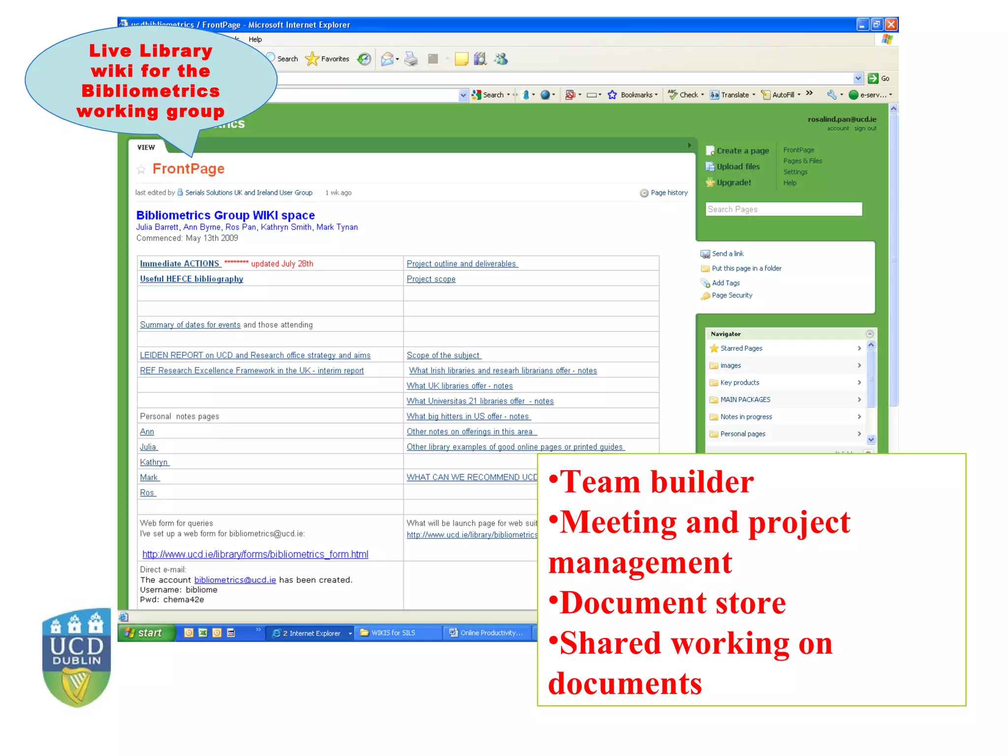Click the blue globe icon in Google toolbar

pyautogui.click(x=545, y=94)
